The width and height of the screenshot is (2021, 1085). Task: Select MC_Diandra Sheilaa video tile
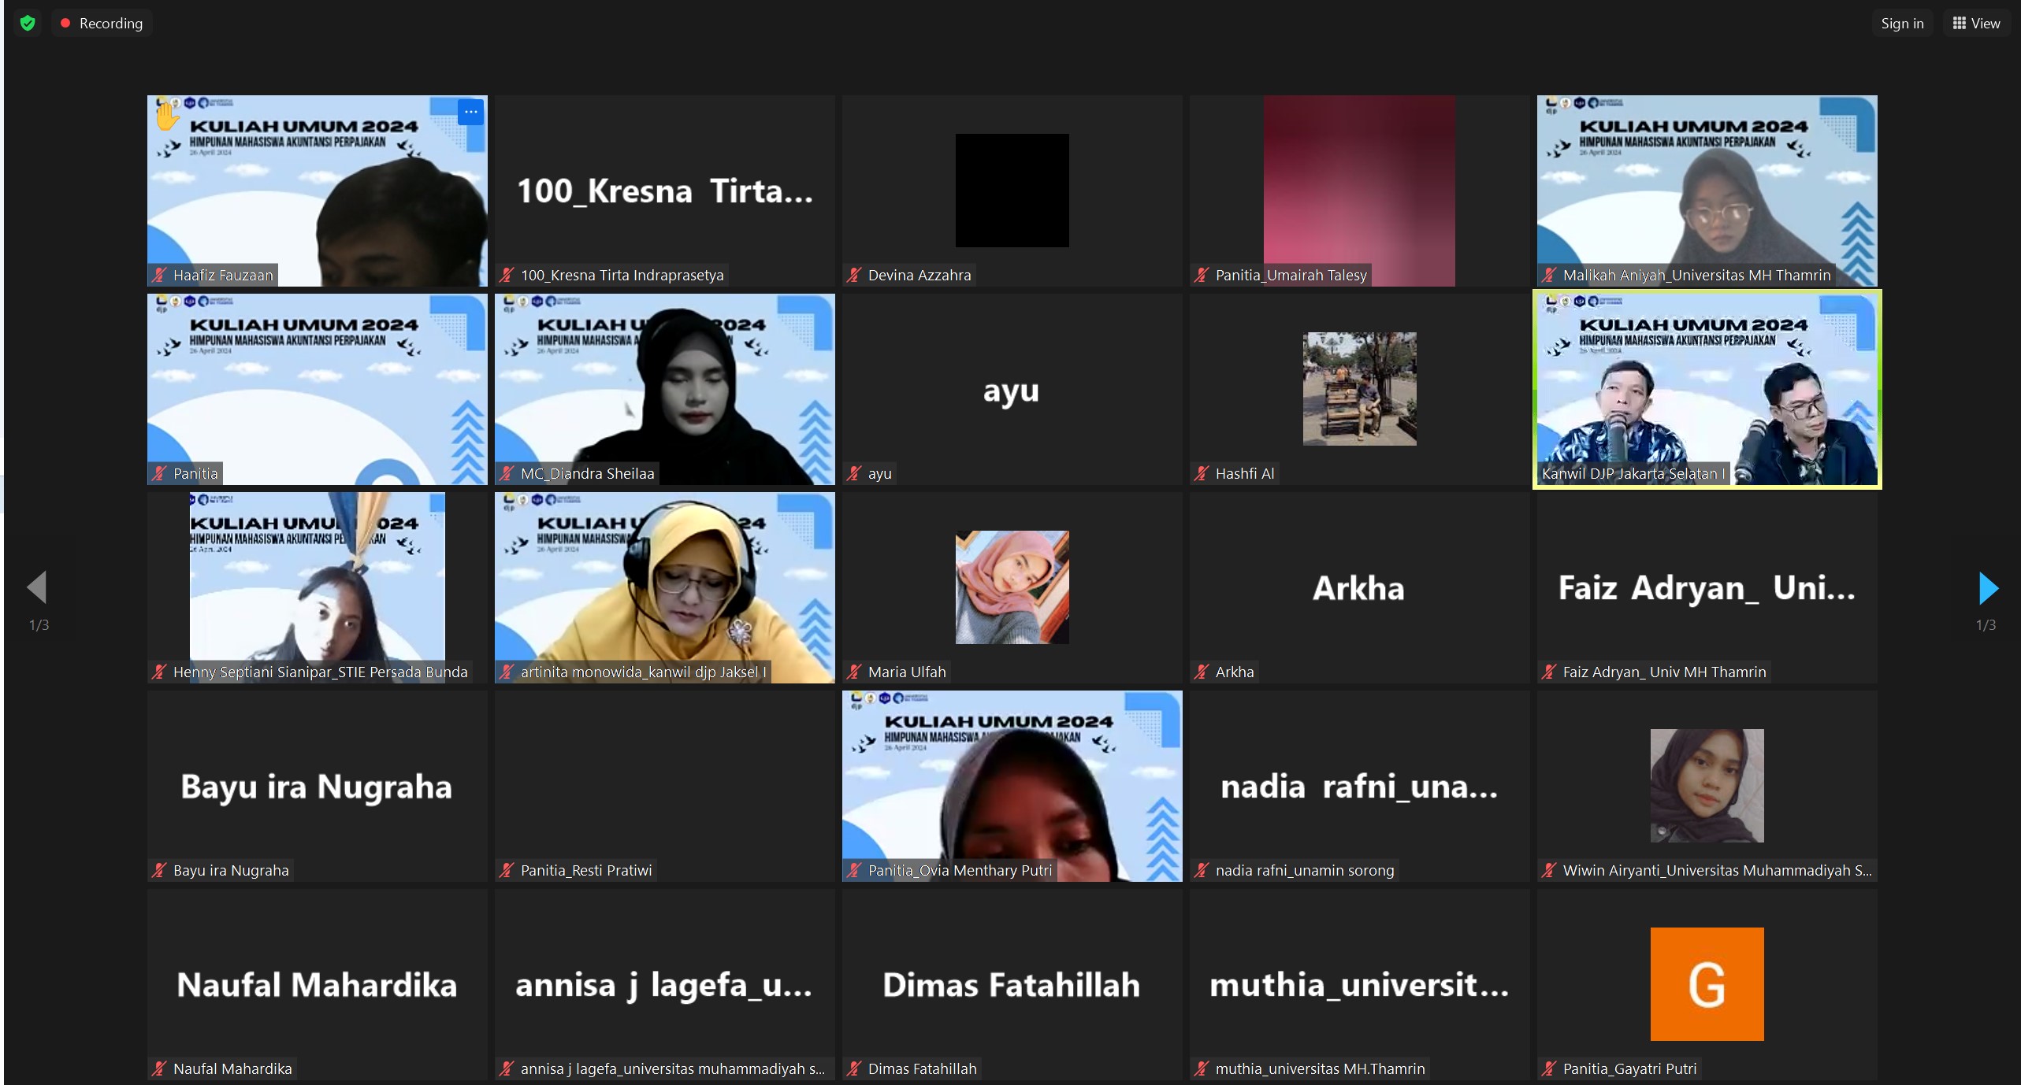[x=664, y=389]
